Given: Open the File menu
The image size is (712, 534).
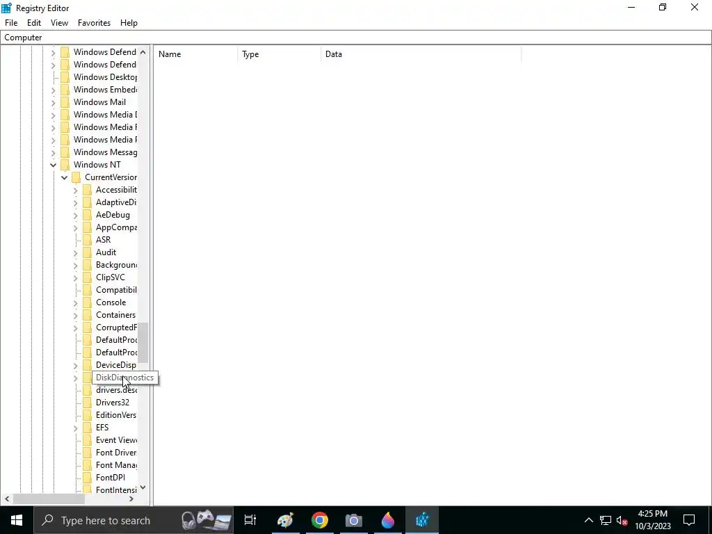Looking at the screenshot, I should click(11, 23).
